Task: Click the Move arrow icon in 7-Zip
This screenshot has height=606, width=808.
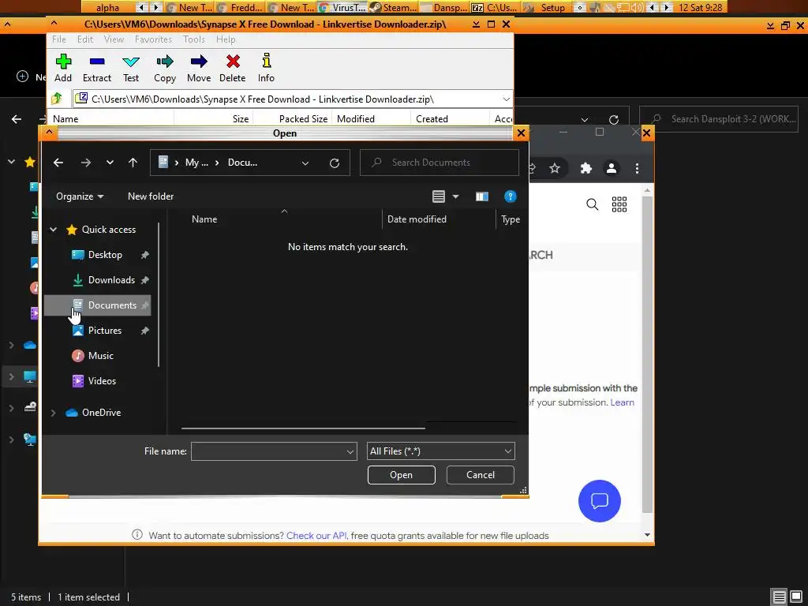Action: (x=199, y=62)
